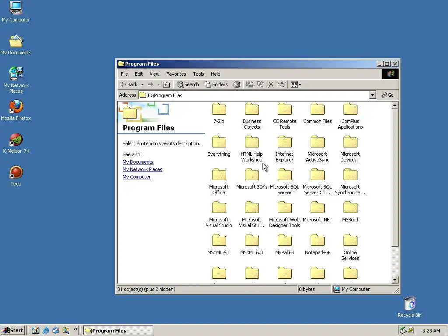
Task: Select the Microsoft Office folder
Action: 219,182
